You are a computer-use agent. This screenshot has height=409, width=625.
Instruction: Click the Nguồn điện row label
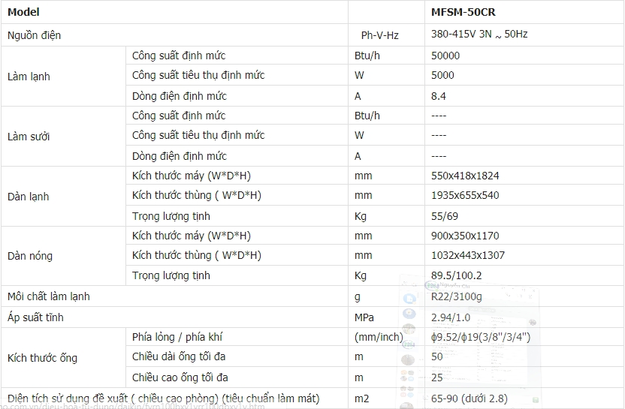[x=35, y=35]
